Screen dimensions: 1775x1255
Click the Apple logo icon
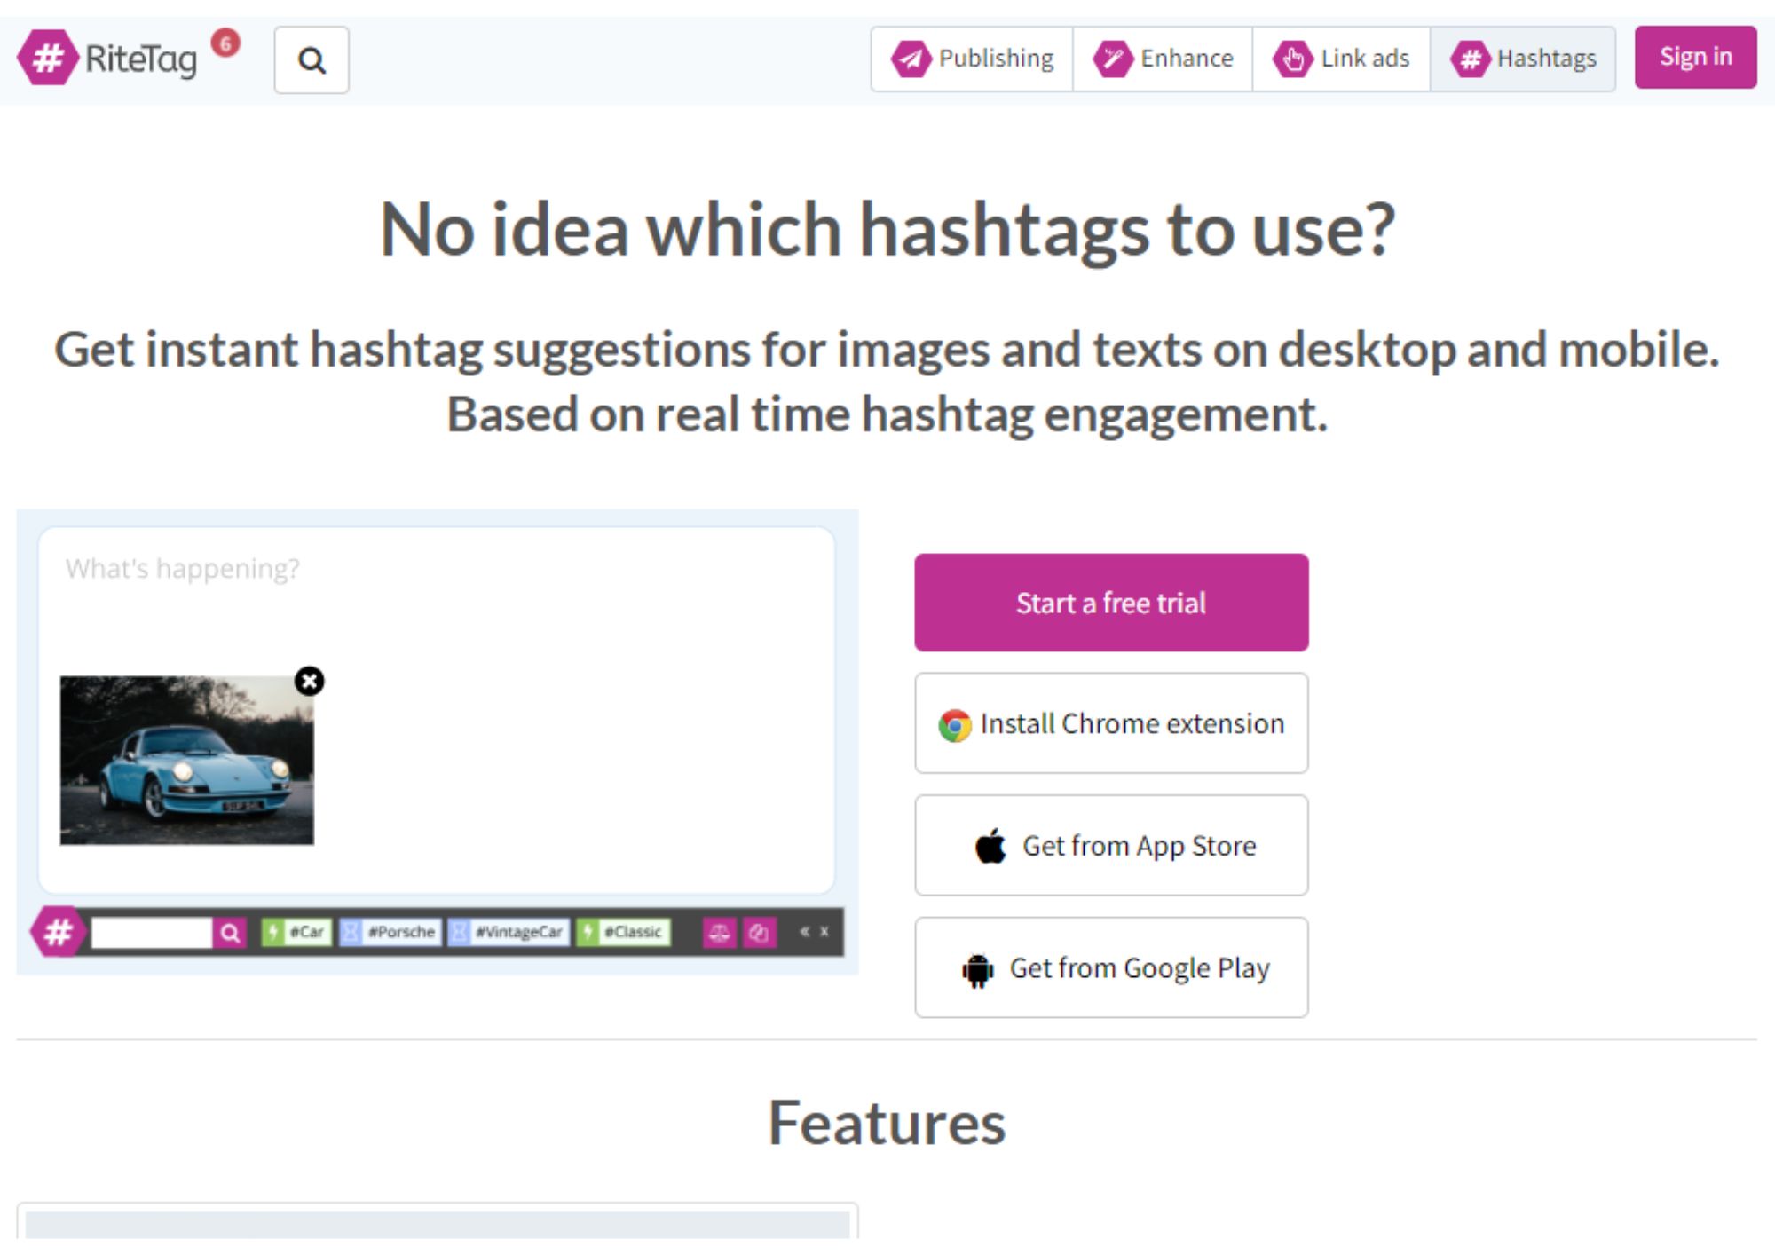[990, 846]
